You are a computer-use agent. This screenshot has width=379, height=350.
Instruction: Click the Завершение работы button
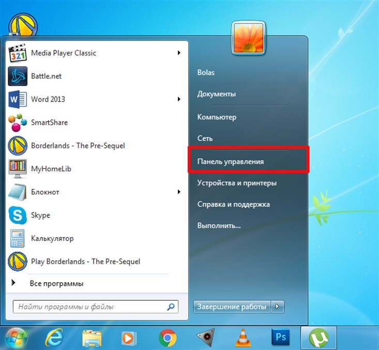pos(232,307)
